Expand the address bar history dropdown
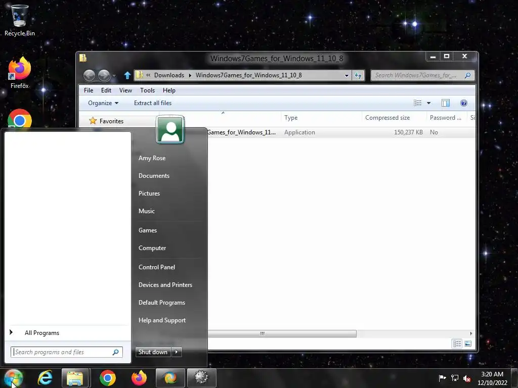The width and height of the screenshot is (518, 388). (347, 76)
